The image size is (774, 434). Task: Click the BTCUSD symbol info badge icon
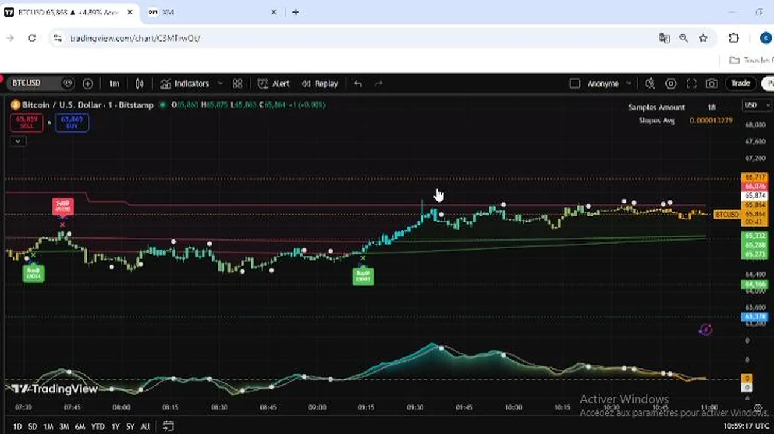tap(68, 83)
